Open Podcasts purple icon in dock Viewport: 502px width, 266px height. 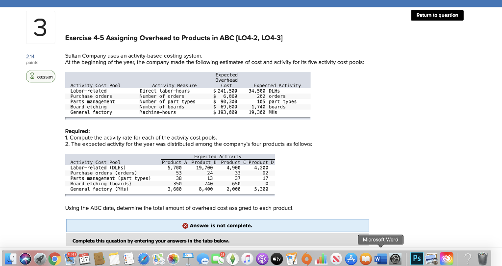[262, 259]
